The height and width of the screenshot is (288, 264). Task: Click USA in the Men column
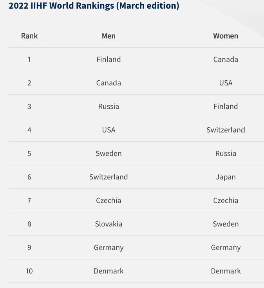click(x=108, y=130)
